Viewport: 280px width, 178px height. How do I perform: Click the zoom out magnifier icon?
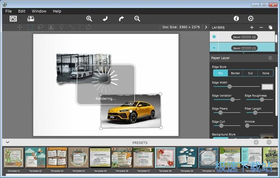137,19
